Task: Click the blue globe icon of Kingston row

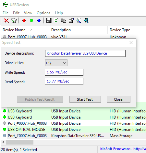Action: (5, 135)
